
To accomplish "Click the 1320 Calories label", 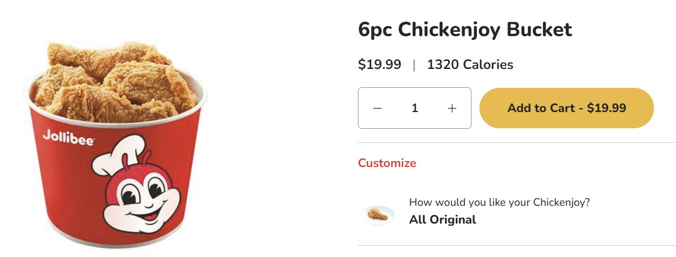I will 470,65.
